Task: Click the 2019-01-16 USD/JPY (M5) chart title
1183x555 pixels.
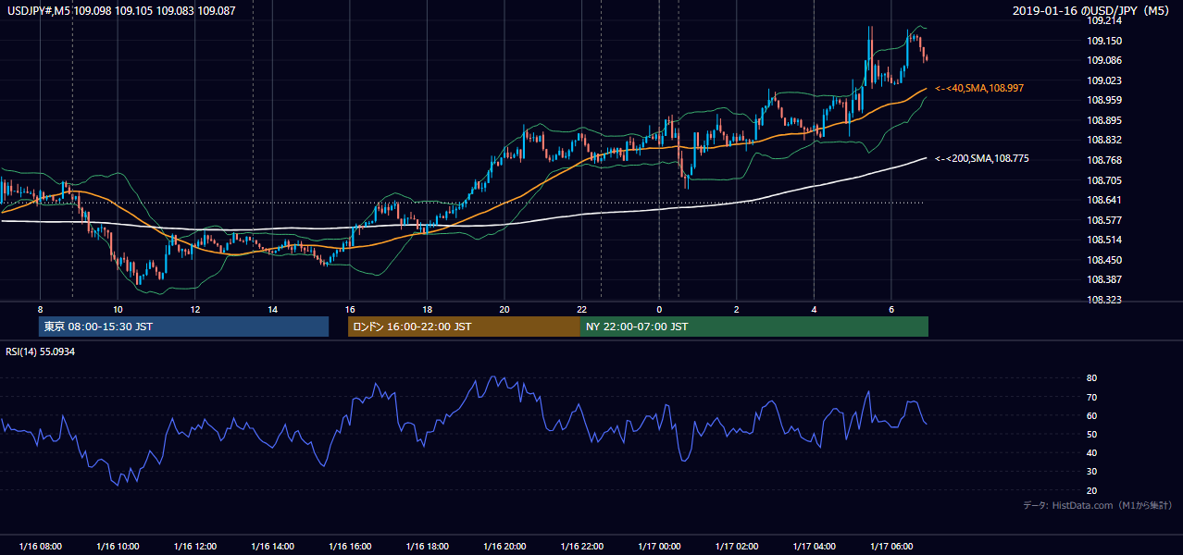Action: (1093, 10)
